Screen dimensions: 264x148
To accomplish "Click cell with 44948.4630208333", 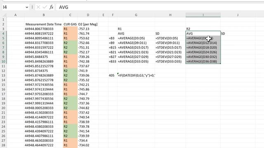I will point(44,141).
